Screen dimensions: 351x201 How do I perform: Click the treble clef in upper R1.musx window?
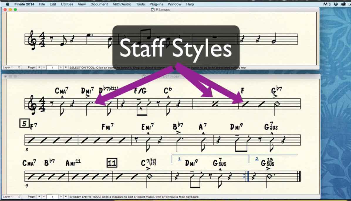32,40
